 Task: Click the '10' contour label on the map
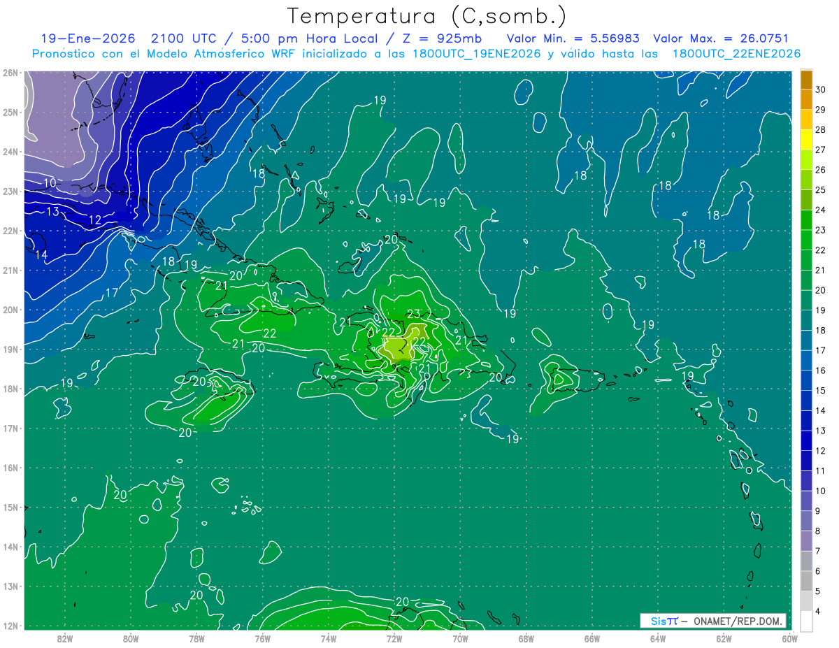pyautogui.click(x=50, y=183)
